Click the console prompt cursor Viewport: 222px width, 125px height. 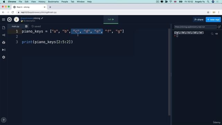(x=177, y=35)
